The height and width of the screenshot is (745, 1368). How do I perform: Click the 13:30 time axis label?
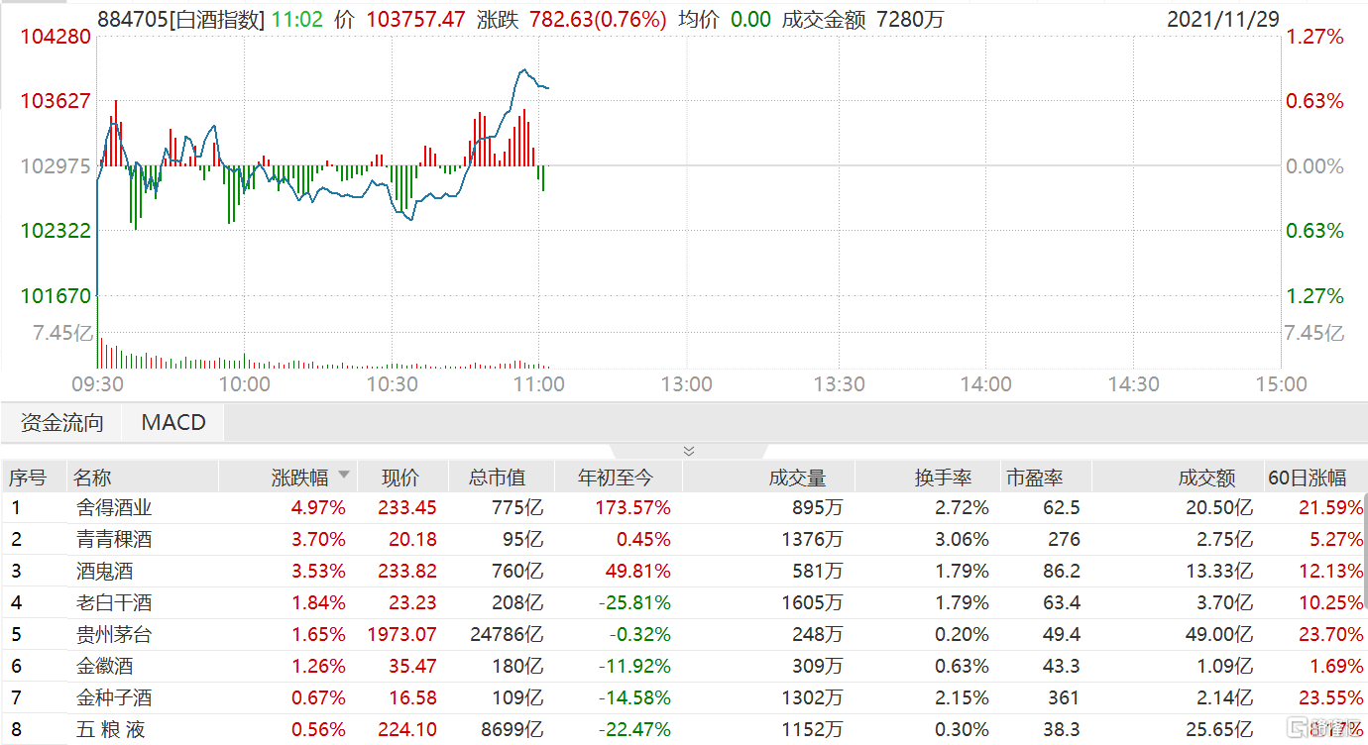pyautogui.click(x=839, y=384)
